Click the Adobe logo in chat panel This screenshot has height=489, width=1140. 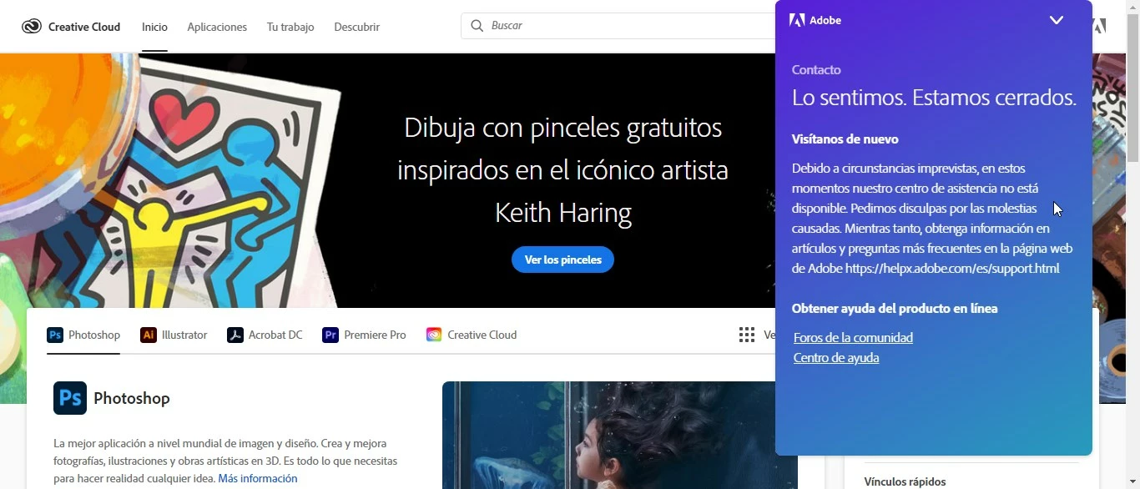797,20
